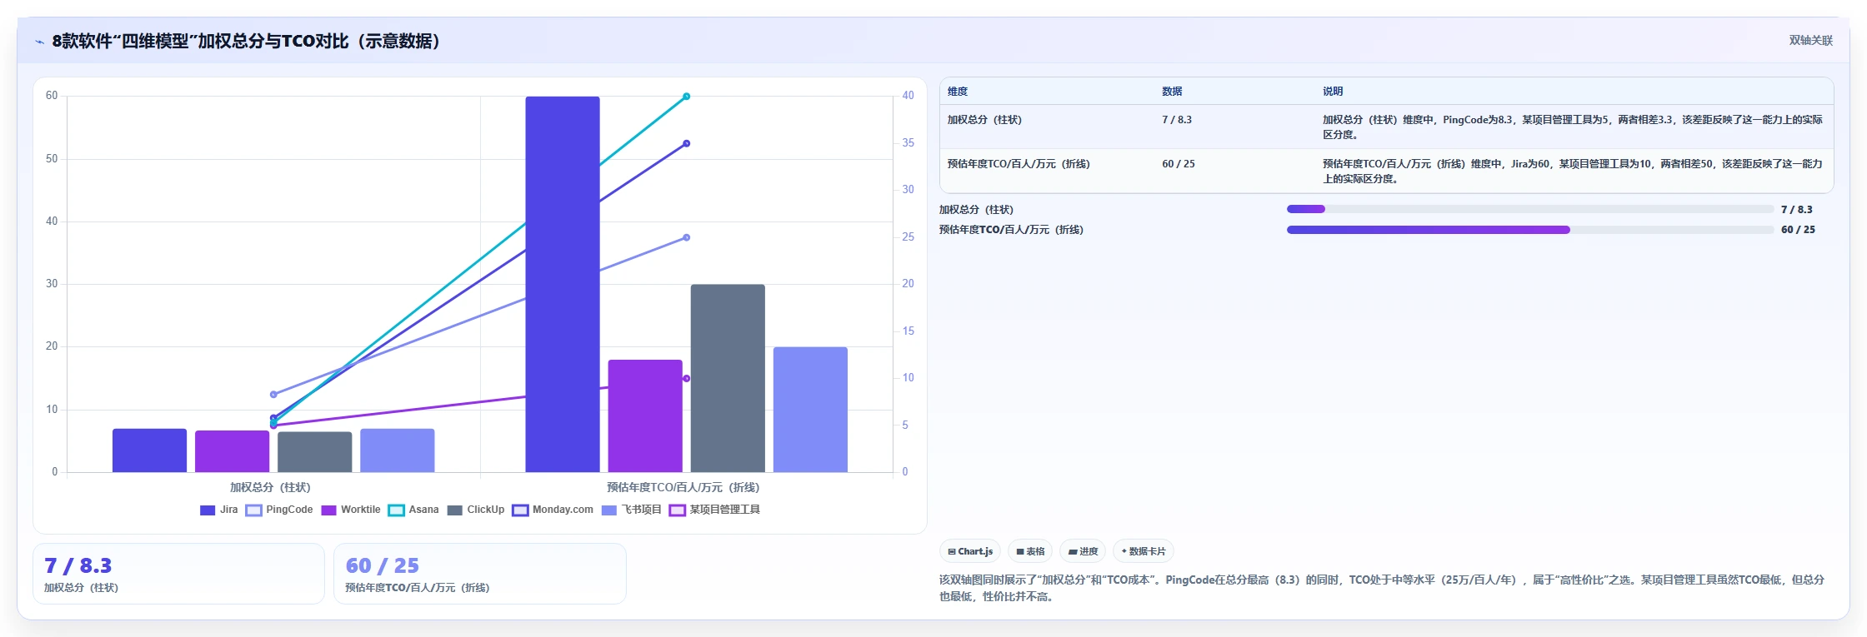
Task: Click the 加权总分（柱状） progress bar
Action: pos(1530,209)
